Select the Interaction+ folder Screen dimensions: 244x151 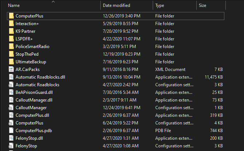pos(27,24)
